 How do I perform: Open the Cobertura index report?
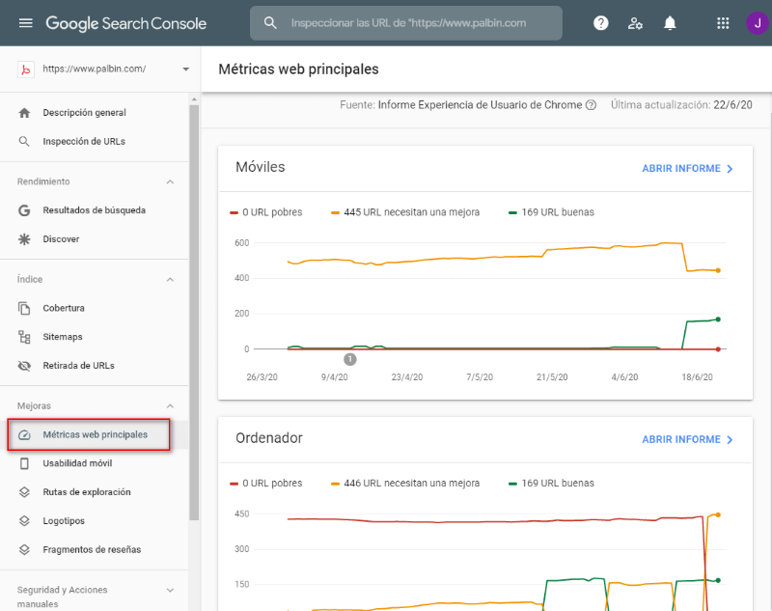click(61, 307)
